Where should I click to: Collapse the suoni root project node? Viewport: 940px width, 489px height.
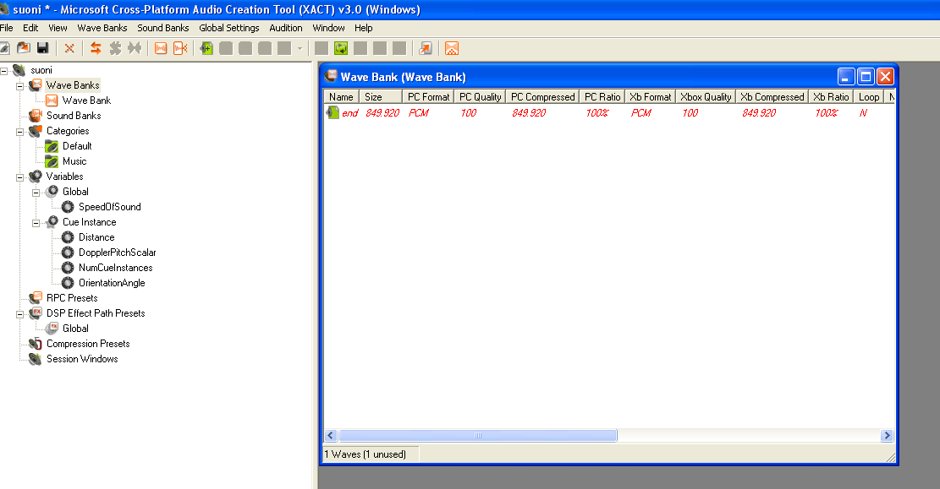(3, 71)
